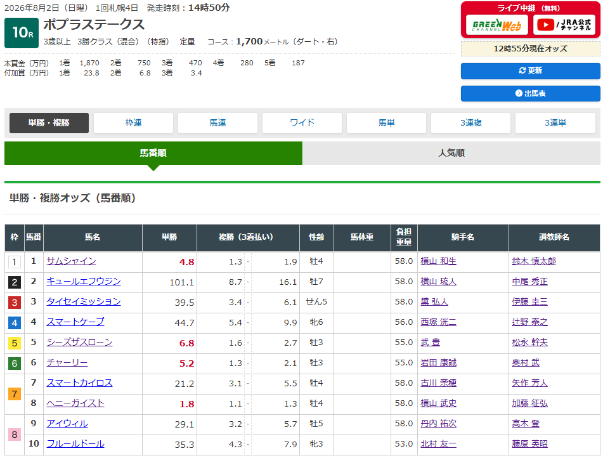Click the green frame 6 badge

coord(14,363)
